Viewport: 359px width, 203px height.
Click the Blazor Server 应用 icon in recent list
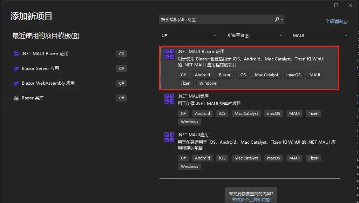[16, 68]
